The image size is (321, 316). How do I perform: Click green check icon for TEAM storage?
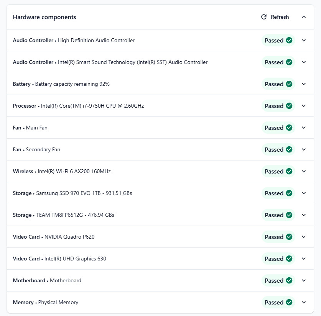(289, 215)
